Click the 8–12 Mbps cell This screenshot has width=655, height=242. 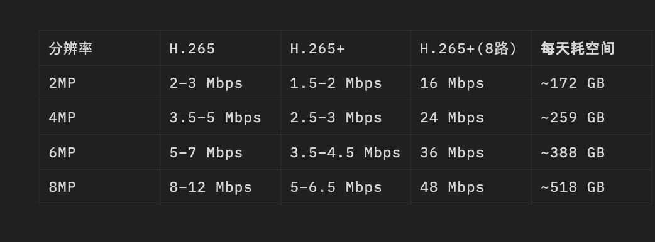pos(220,187)
